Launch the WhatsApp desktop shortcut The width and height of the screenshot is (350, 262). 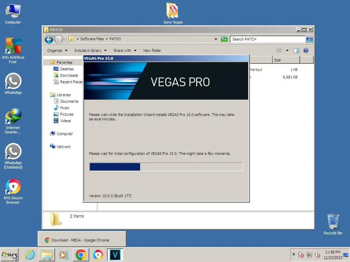[13, 84]
